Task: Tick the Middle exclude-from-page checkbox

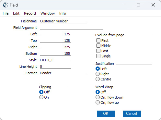Action: [x=98, y=46]
